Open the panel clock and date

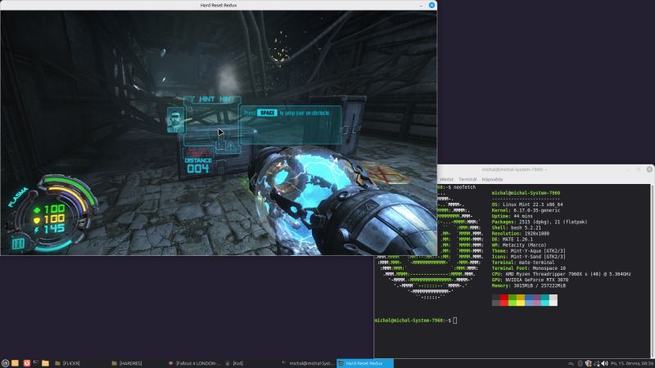(x=631, y=363)
